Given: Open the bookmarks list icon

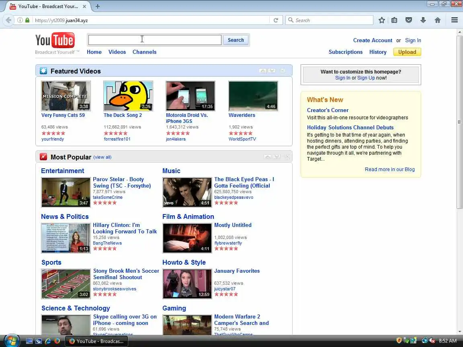Looking at the screenshot, I should point(394,20).
